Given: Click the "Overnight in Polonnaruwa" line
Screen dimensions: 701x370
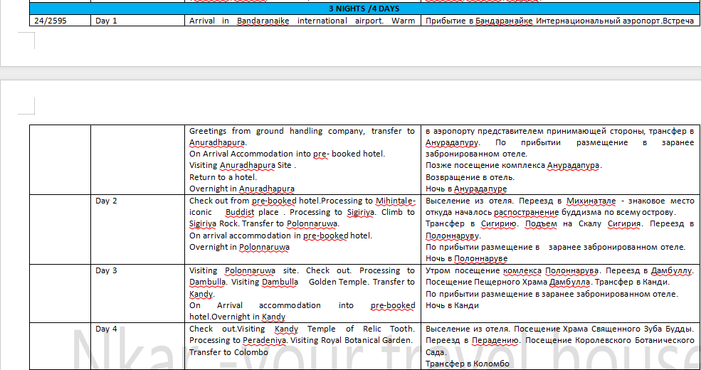Looking at the screenshot, I should coord(239,247).
